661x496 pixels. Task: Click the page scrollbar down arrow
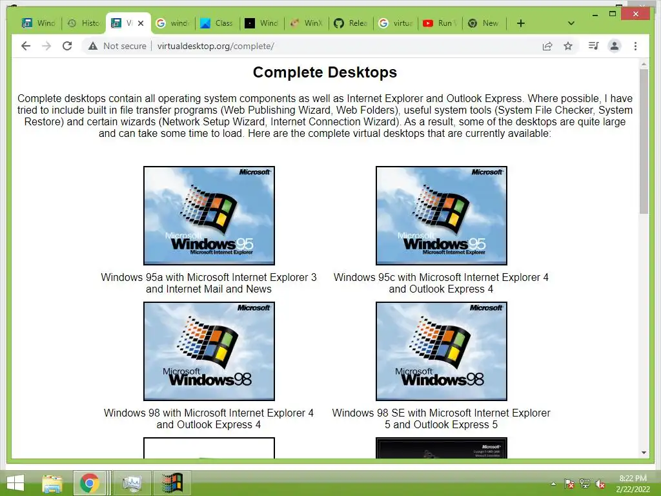click(644, 453)
